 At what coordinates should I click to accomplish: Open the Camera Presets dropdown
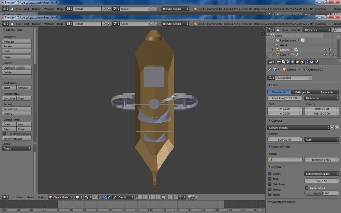tap(298, 127)
